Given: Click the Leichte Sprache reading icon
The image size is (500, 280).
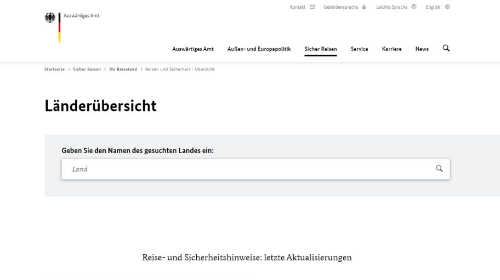Looking at the screenshot, I should [414, 7].
